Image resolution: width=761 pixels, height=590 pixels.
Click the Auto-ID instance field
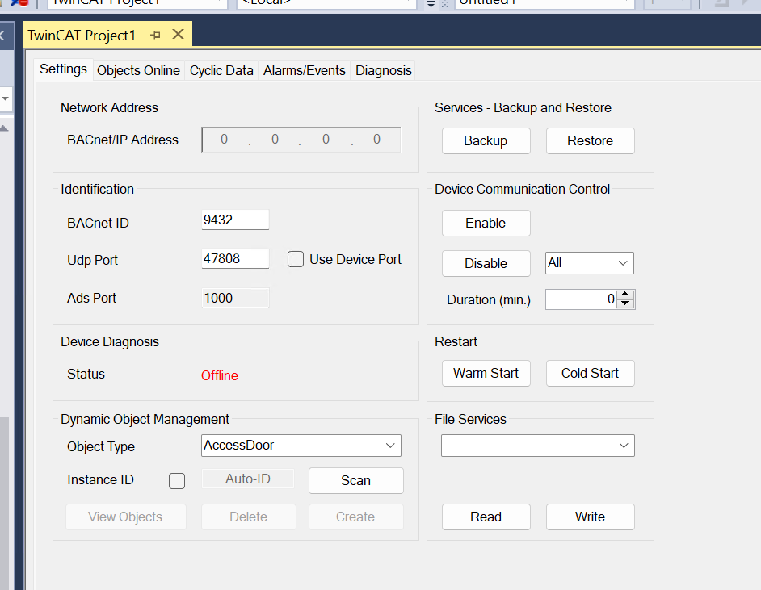click(247, 479)
